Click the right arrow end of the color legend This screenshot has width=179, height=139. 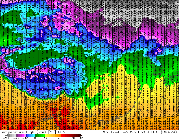[81, 135]
